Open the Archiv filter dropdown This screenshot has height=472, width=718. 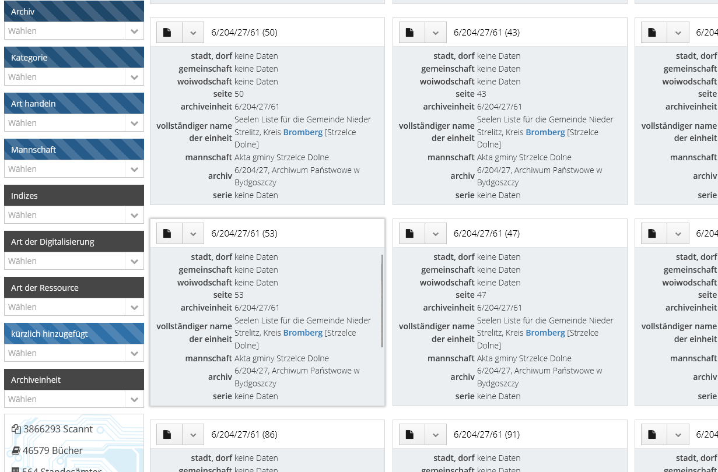pos(74,31)
